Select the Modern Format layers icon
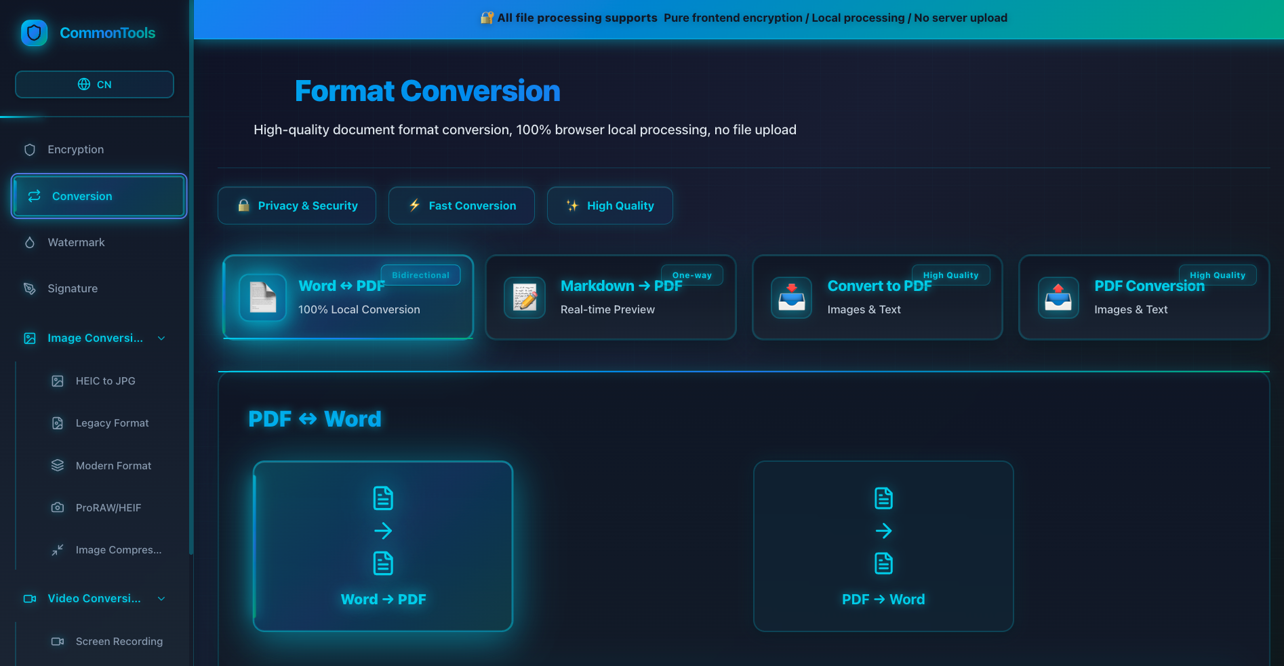Image resolution: width=1284 pixels, height=666 pixels. coord(58,465)
